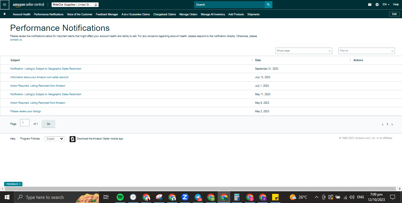Screen dimensions: 402x203
Task: Go to next page arrow
Action: tap(392, 125)
